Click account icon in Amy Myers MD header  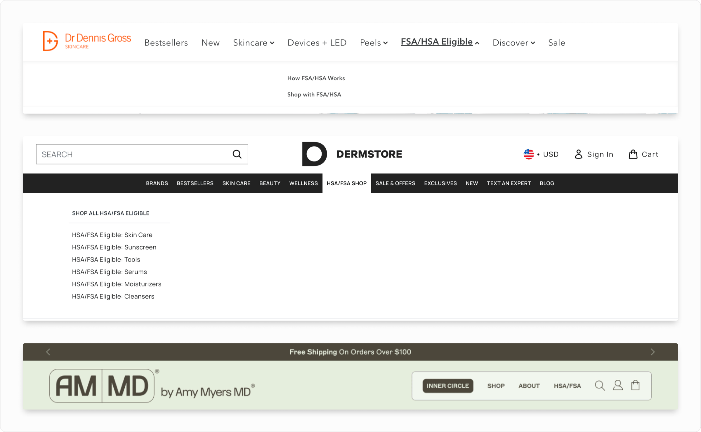pos(618,385)
